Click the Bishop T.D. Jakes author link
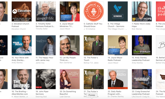Screen dimensions: 165x99 tap(91, 63)
